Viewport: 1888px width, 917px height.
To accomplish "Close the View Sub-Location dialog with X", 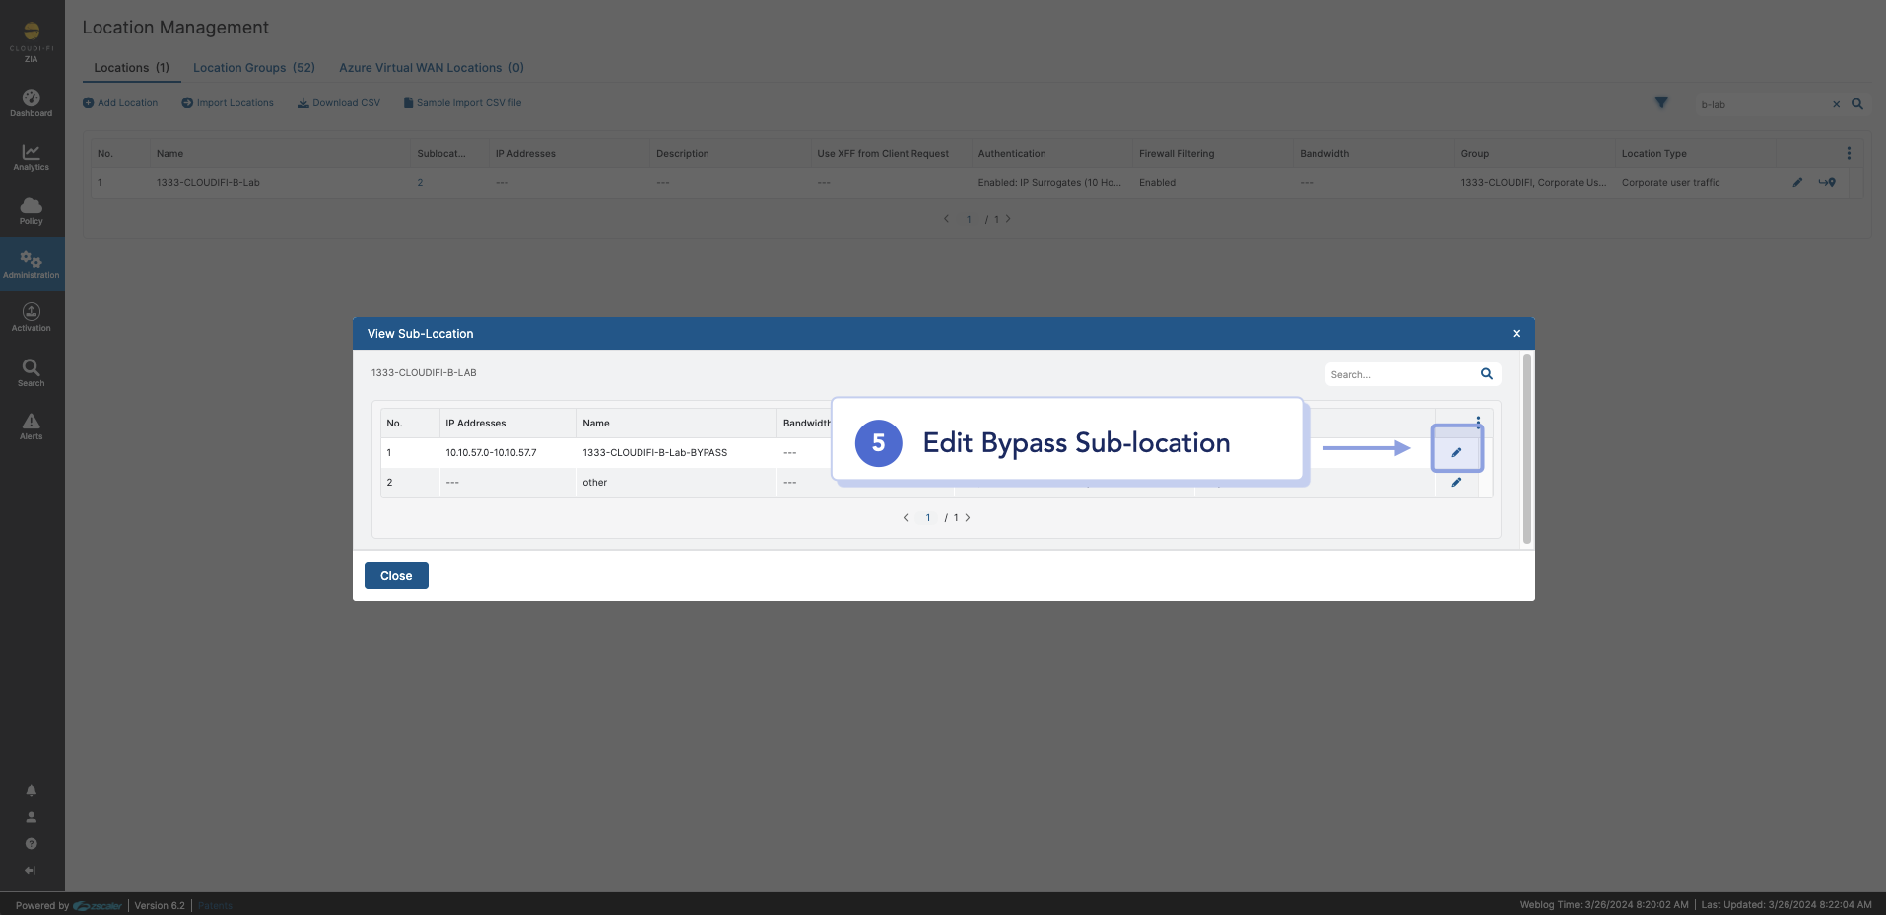I will pyautogui.click(x=1517, y=334).
